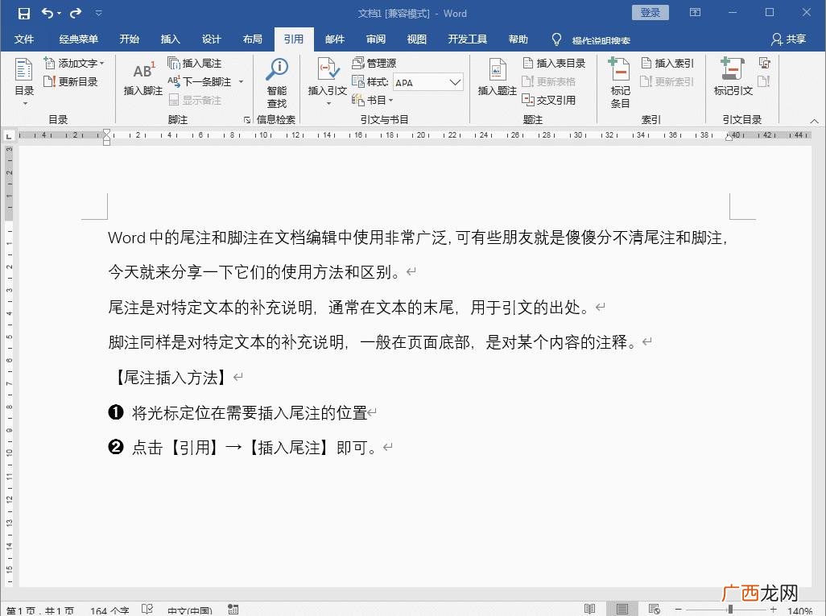Open the 添加文字 dropdown
This screenshot has width=826, height=616.
74,64
